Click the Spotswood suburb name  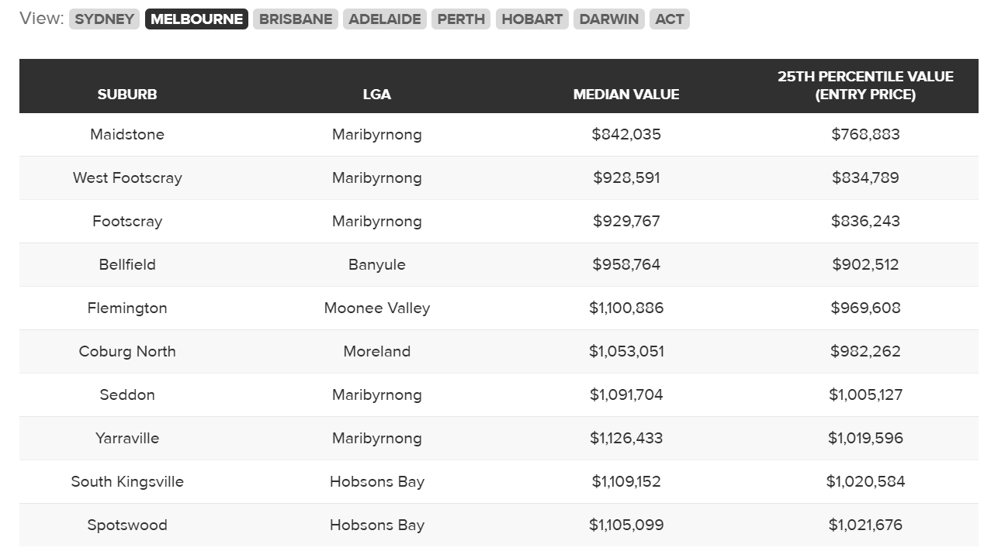point(127,525)
